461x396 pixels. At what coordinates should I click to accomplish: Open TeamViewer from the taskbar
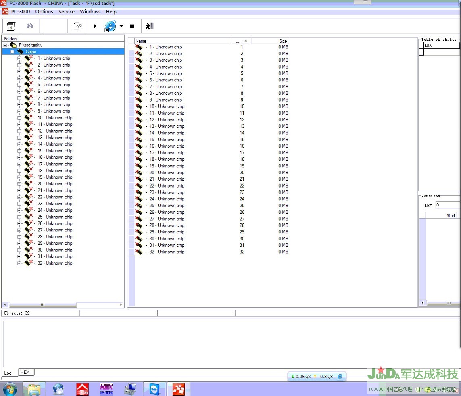(x=154, y=389)
